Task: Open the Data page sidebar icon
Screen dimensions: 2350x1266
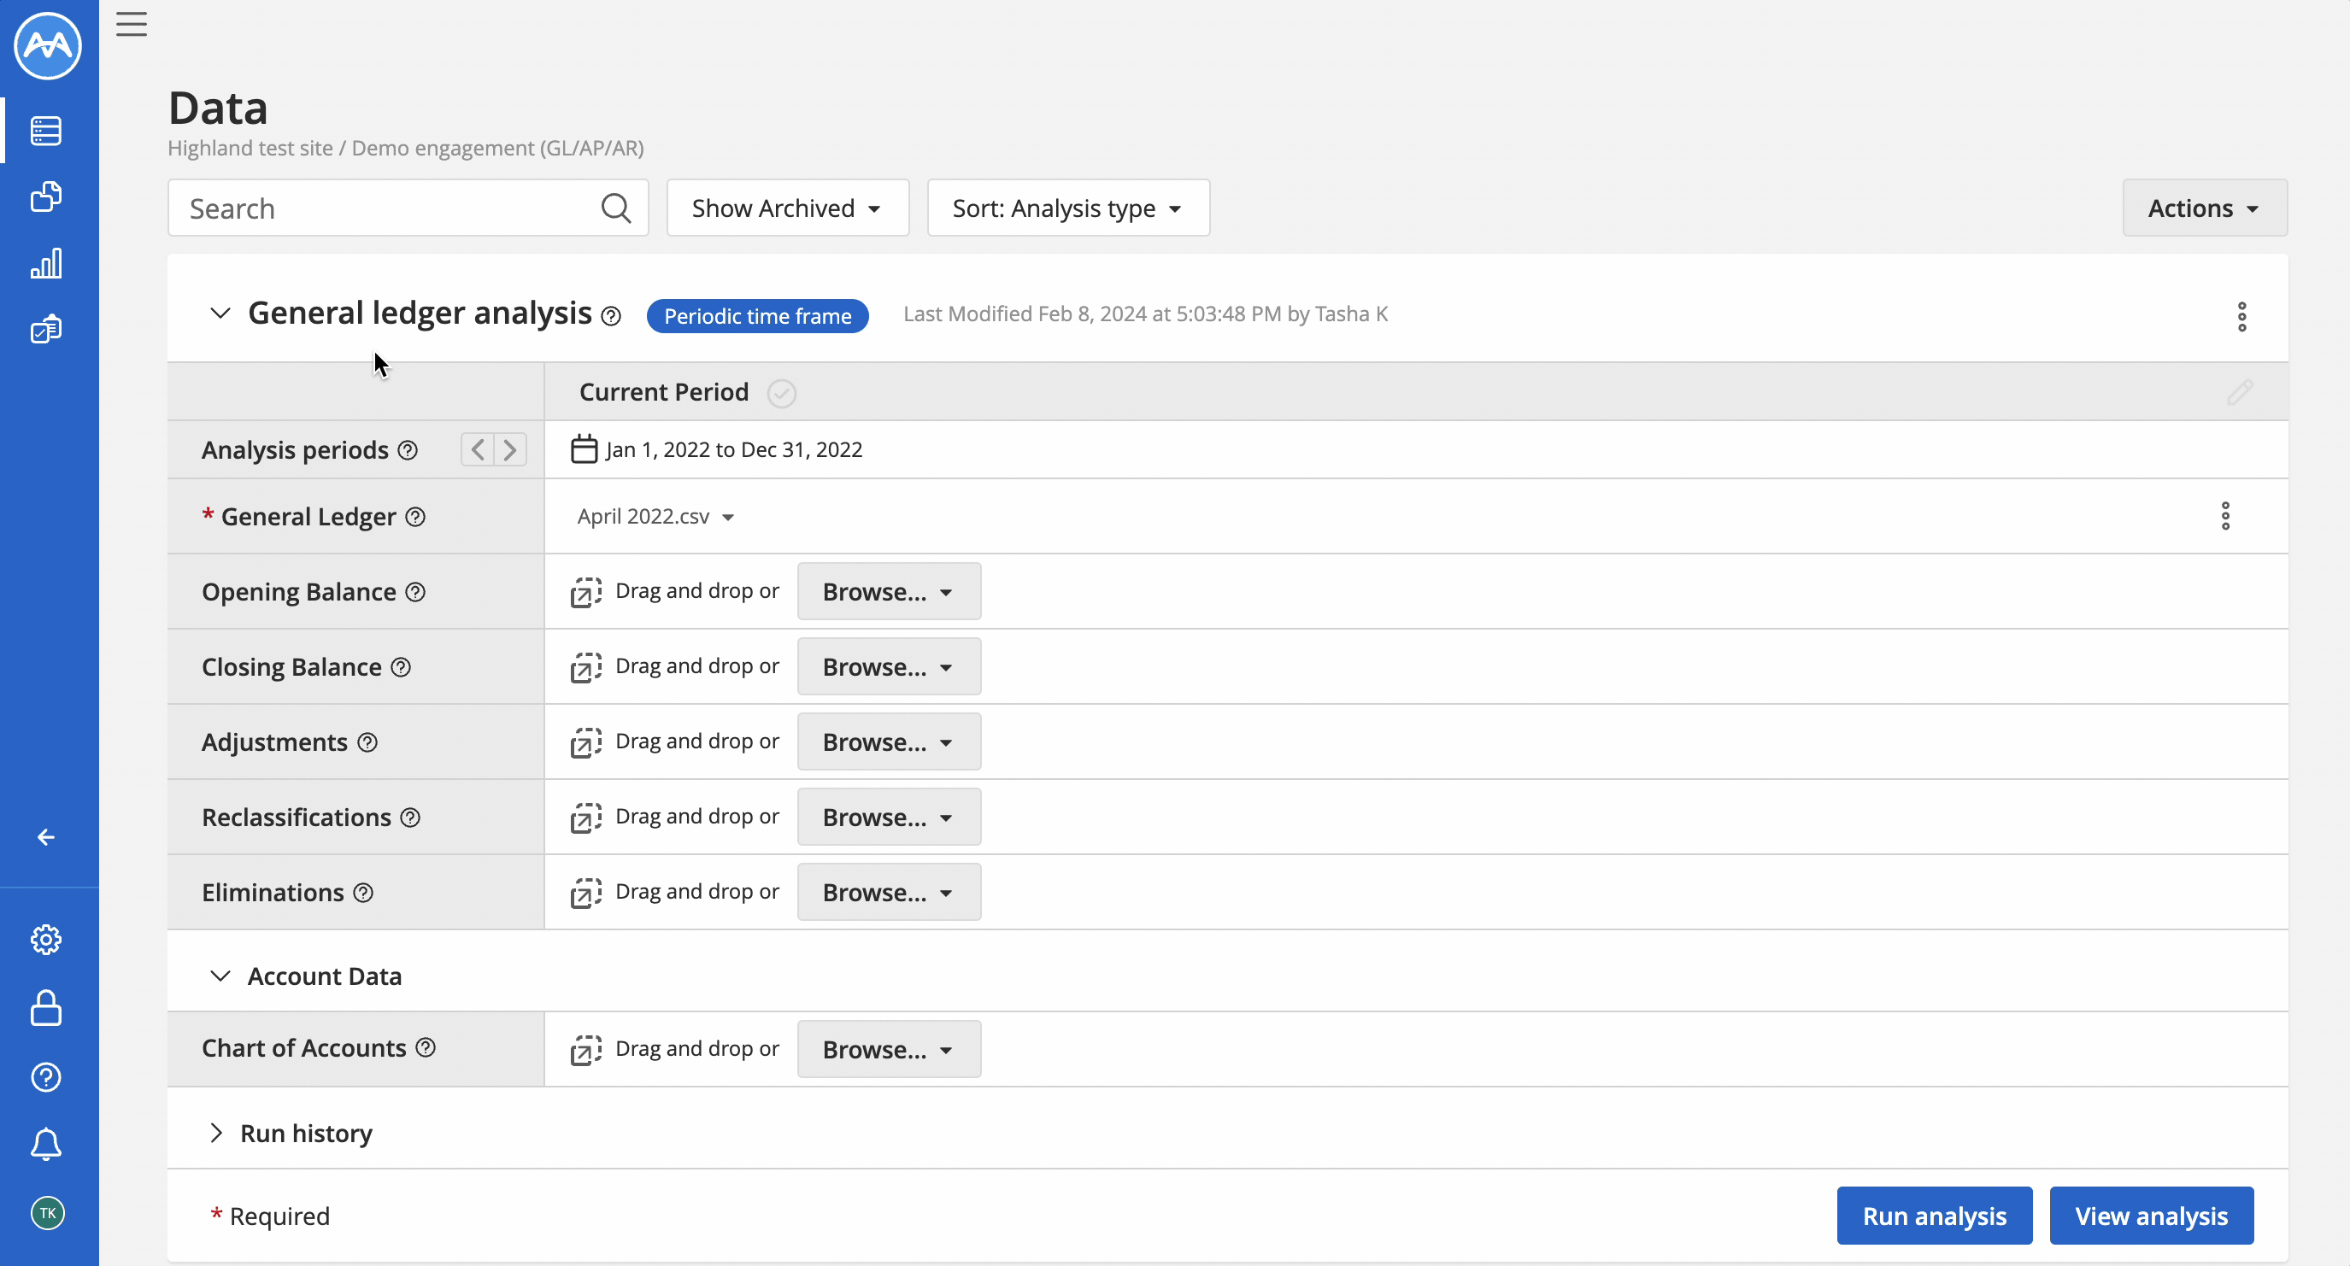Action: (46, 131)
